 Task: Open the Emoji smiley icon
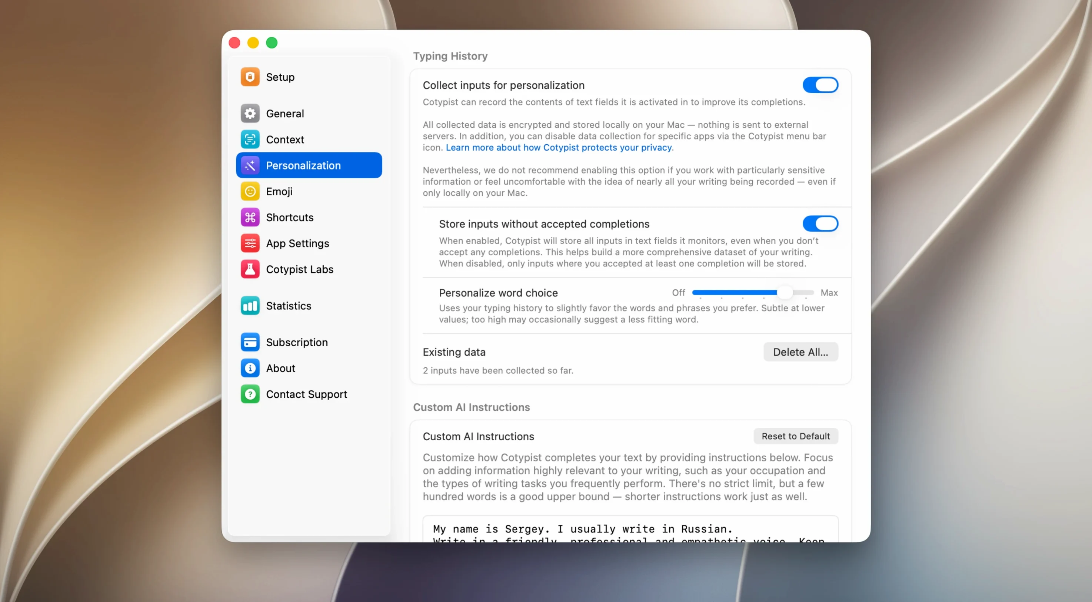point(250,191)
